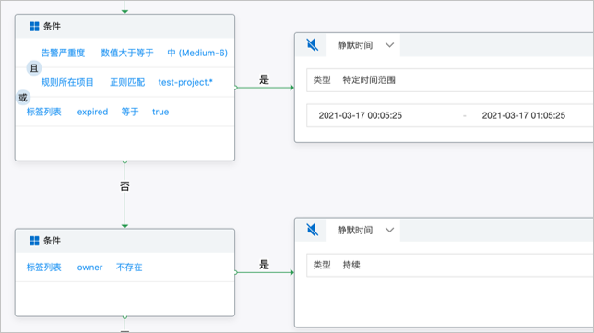This screenshot has width=594, height=333.
Task: Select the 数值大于等于 operator
Action: [127, 53]
